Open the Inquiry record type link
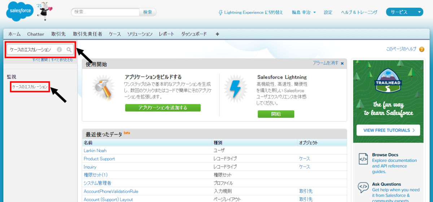The height and width of the screenshot is (202, 433). point(90,167)
